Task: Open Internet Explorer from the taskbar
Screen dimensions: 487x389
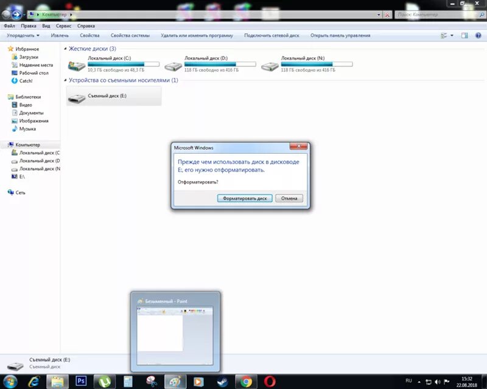Action: (33, 382)
